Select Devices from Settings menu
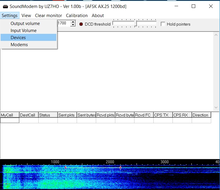 pos(18,38)
